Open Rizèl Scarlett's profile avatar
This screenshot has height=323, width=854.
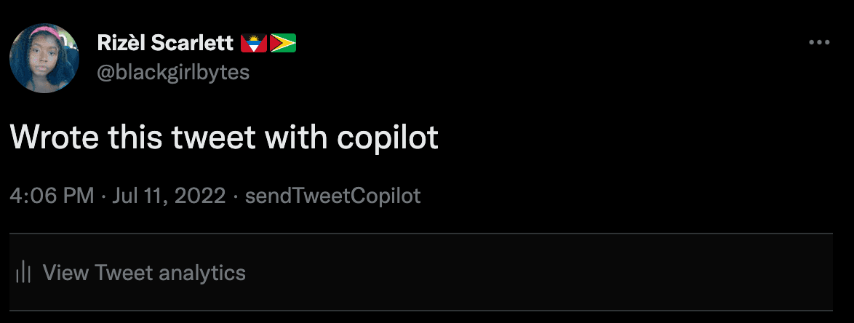(x=44, y=58)
